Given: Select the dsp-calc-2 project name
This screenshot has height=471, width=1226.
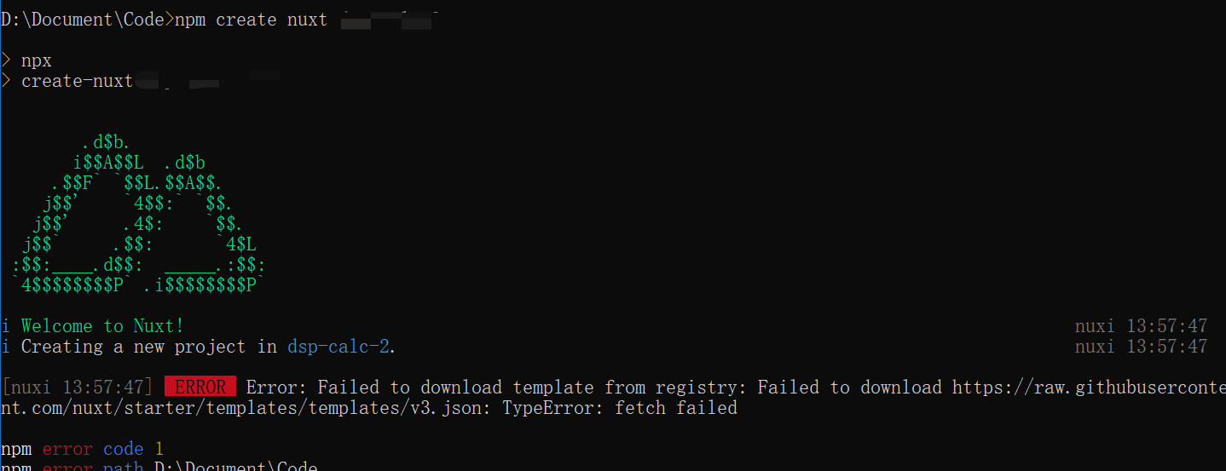Looking at the screenshot, I should click(340, 347).
